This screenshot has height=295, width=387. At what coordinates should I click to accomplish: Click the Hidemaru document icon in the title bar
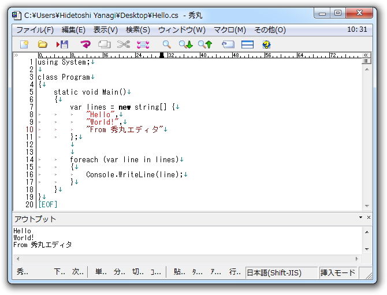(17, 15)
